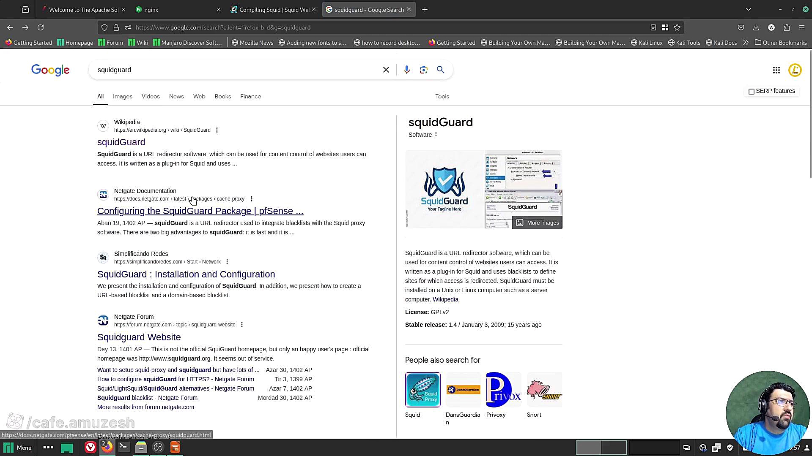Open options for Simplificando Redes result

click(227, 262)
